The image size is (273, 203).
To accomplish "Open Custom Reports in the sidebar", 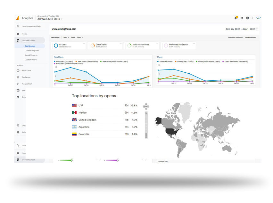I will pos(32,51).
